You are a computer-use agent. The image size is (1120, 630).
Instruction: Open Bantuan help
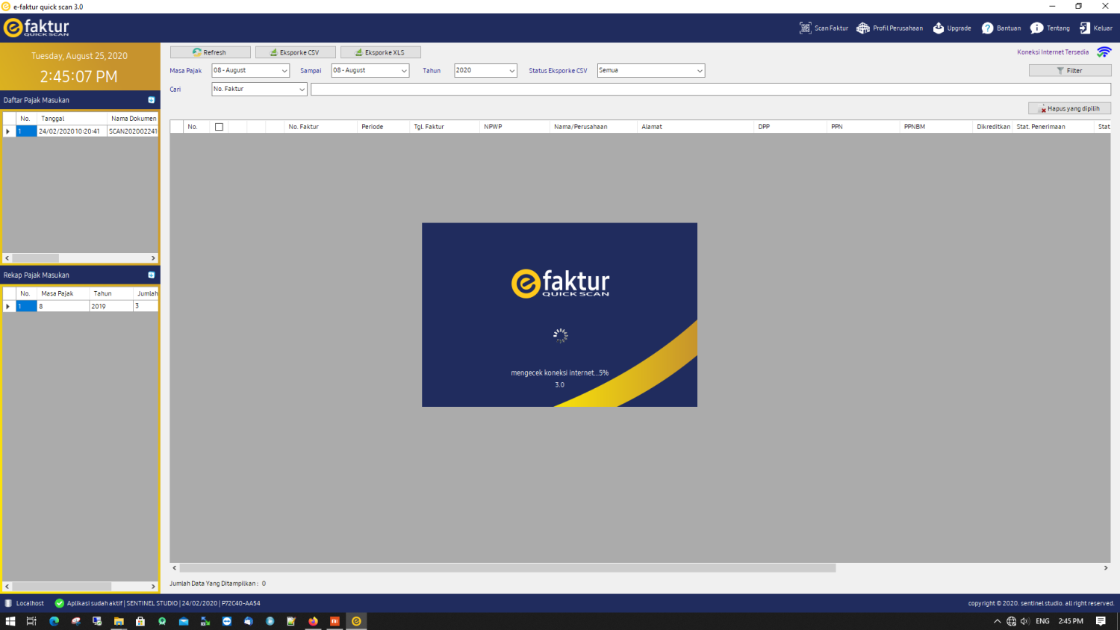pos(1001,28)
